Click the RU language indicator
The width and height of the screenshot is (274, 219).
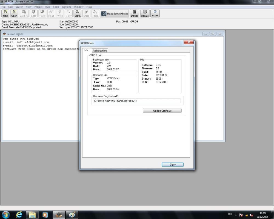click(x=230, y=214)
